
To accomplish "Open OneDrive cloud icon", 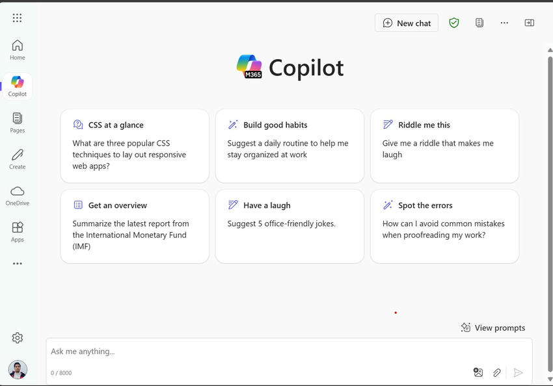I will [18, 195].
